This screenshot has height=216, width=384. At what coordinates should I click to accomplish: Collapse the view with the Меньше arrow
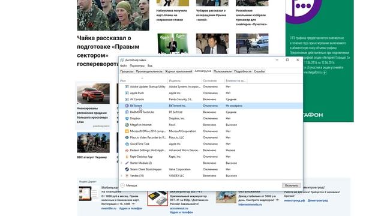pyautogui.click(x=122, y=185)
